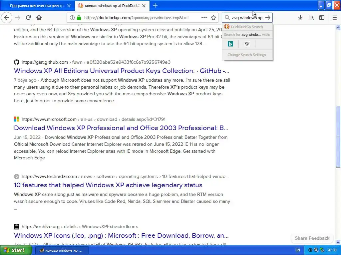Open the home page

[x=39, y=18]
